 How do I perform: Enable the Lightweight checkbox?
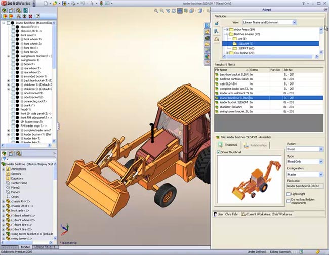click(289, 194)
